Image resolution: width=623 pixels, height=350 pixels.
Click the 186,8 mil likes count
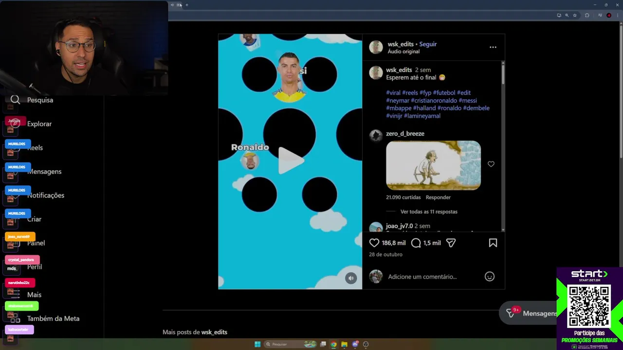point(394,243)
